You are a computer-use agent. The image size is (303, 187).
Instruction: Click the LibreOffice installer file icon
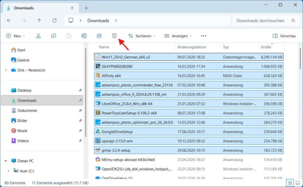[x=98, y=104]
